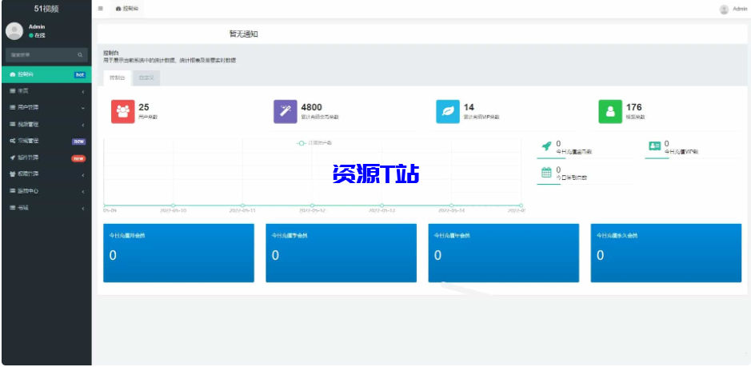Click the green ID card icon in today's stats
The width and height of the screenshot is (751, 367).
[x=655, y=146]
